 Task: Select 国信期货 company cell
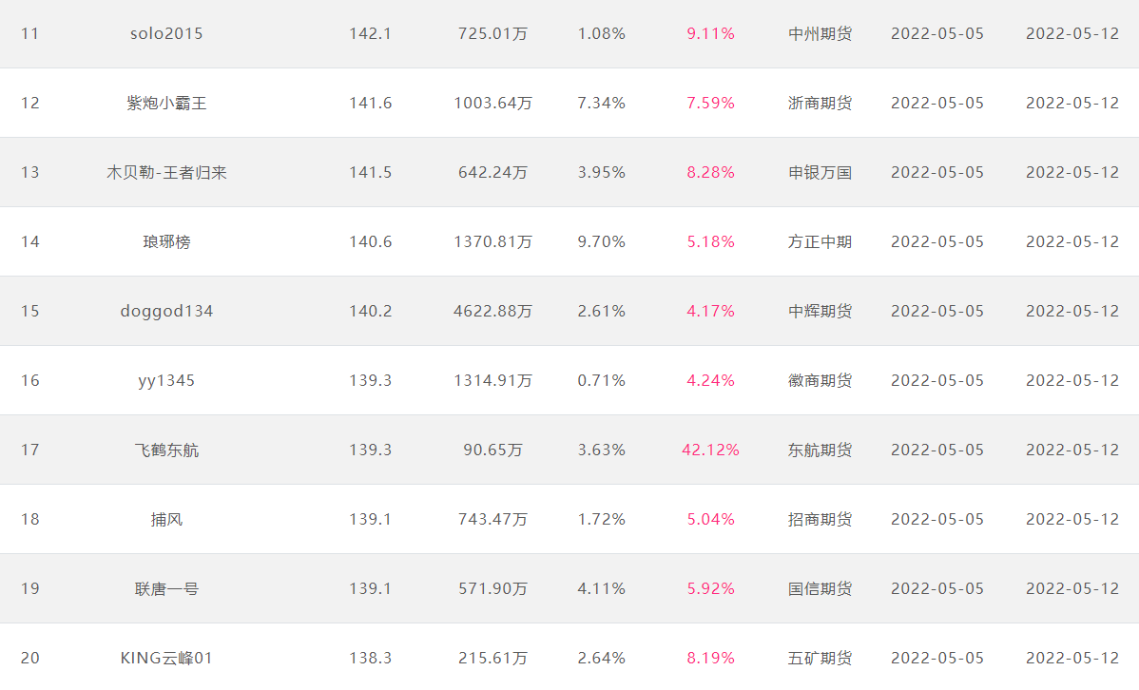pyautogui.click(x=820, y=588)
